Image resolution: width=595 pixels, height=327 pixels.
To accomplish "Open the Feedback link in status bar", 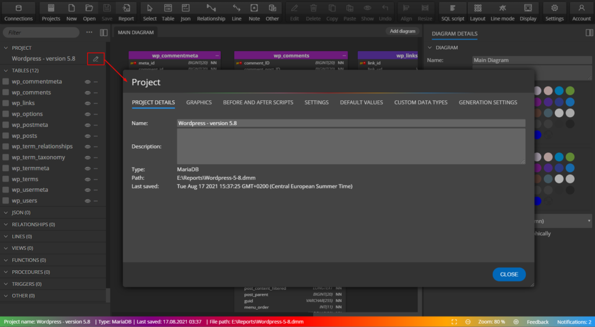I will (x=537, y=322).
